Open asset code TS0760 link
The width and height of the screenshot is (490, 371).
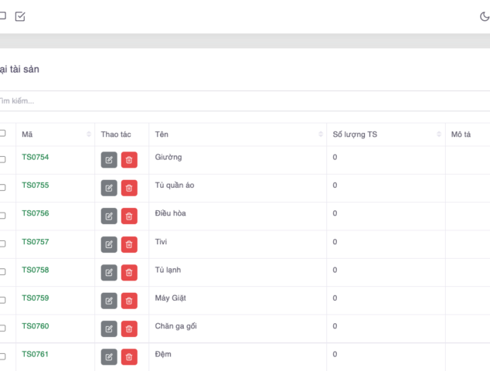[x=36, y=326]
